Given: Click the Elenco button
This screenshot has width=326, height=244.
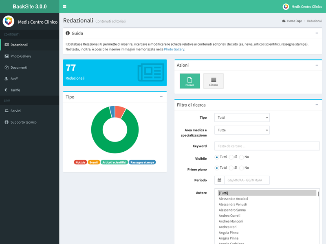Looking at the screenshot, I should coord(214,81).
